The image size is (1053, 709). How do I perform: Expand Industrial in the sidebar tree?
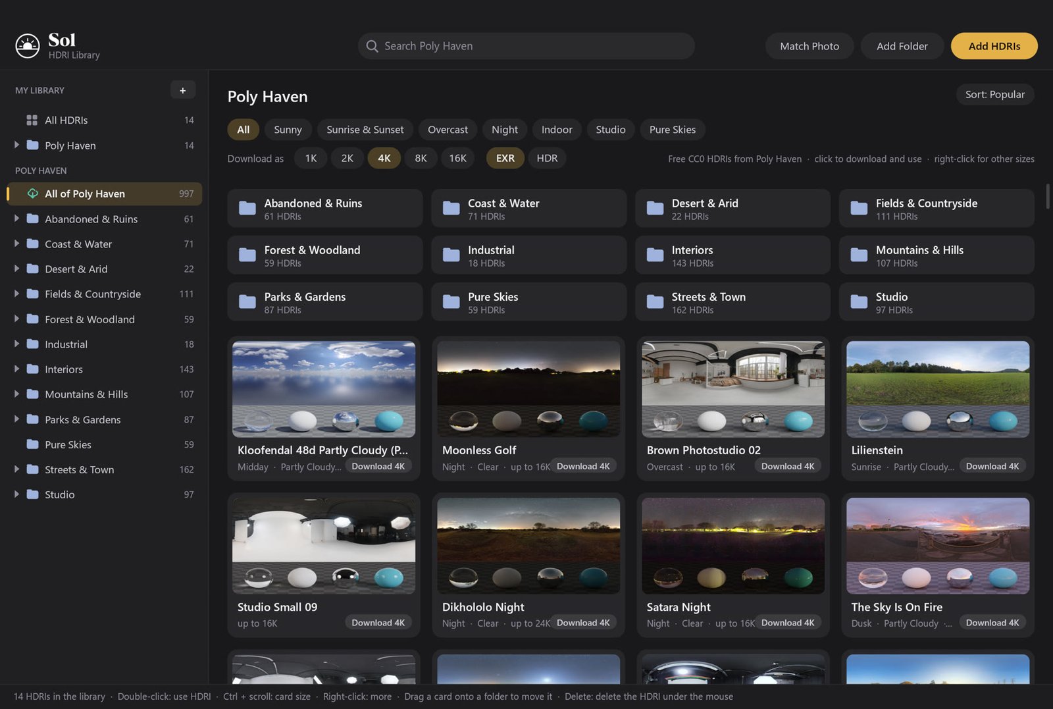[16, 344]
